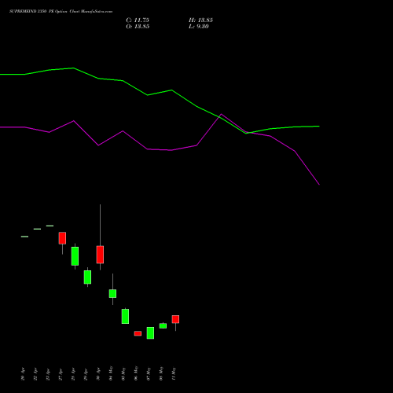Viewport: 393px width, 393px height.
Task: Select the green candlestick for 04 May
Action: pos(112,293)
